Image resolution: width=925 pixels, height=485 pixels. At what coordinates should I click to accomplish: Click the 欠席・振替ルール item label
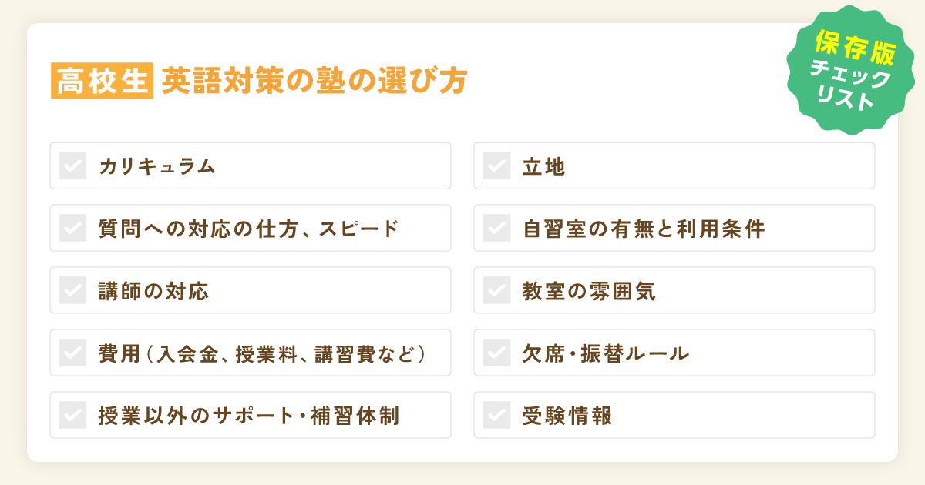point(605,353)
